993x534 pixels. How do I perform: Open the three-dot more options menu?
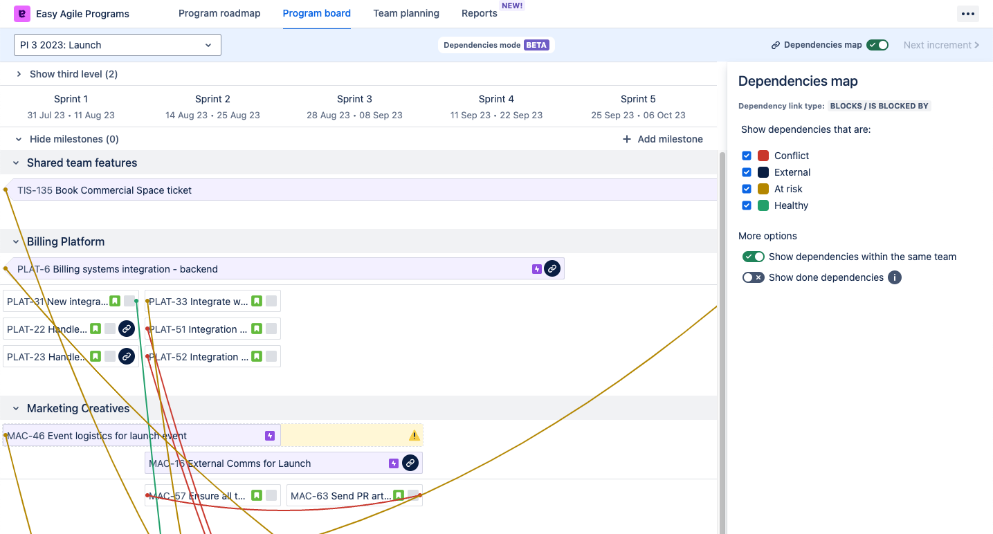click(x=967, y=14)
